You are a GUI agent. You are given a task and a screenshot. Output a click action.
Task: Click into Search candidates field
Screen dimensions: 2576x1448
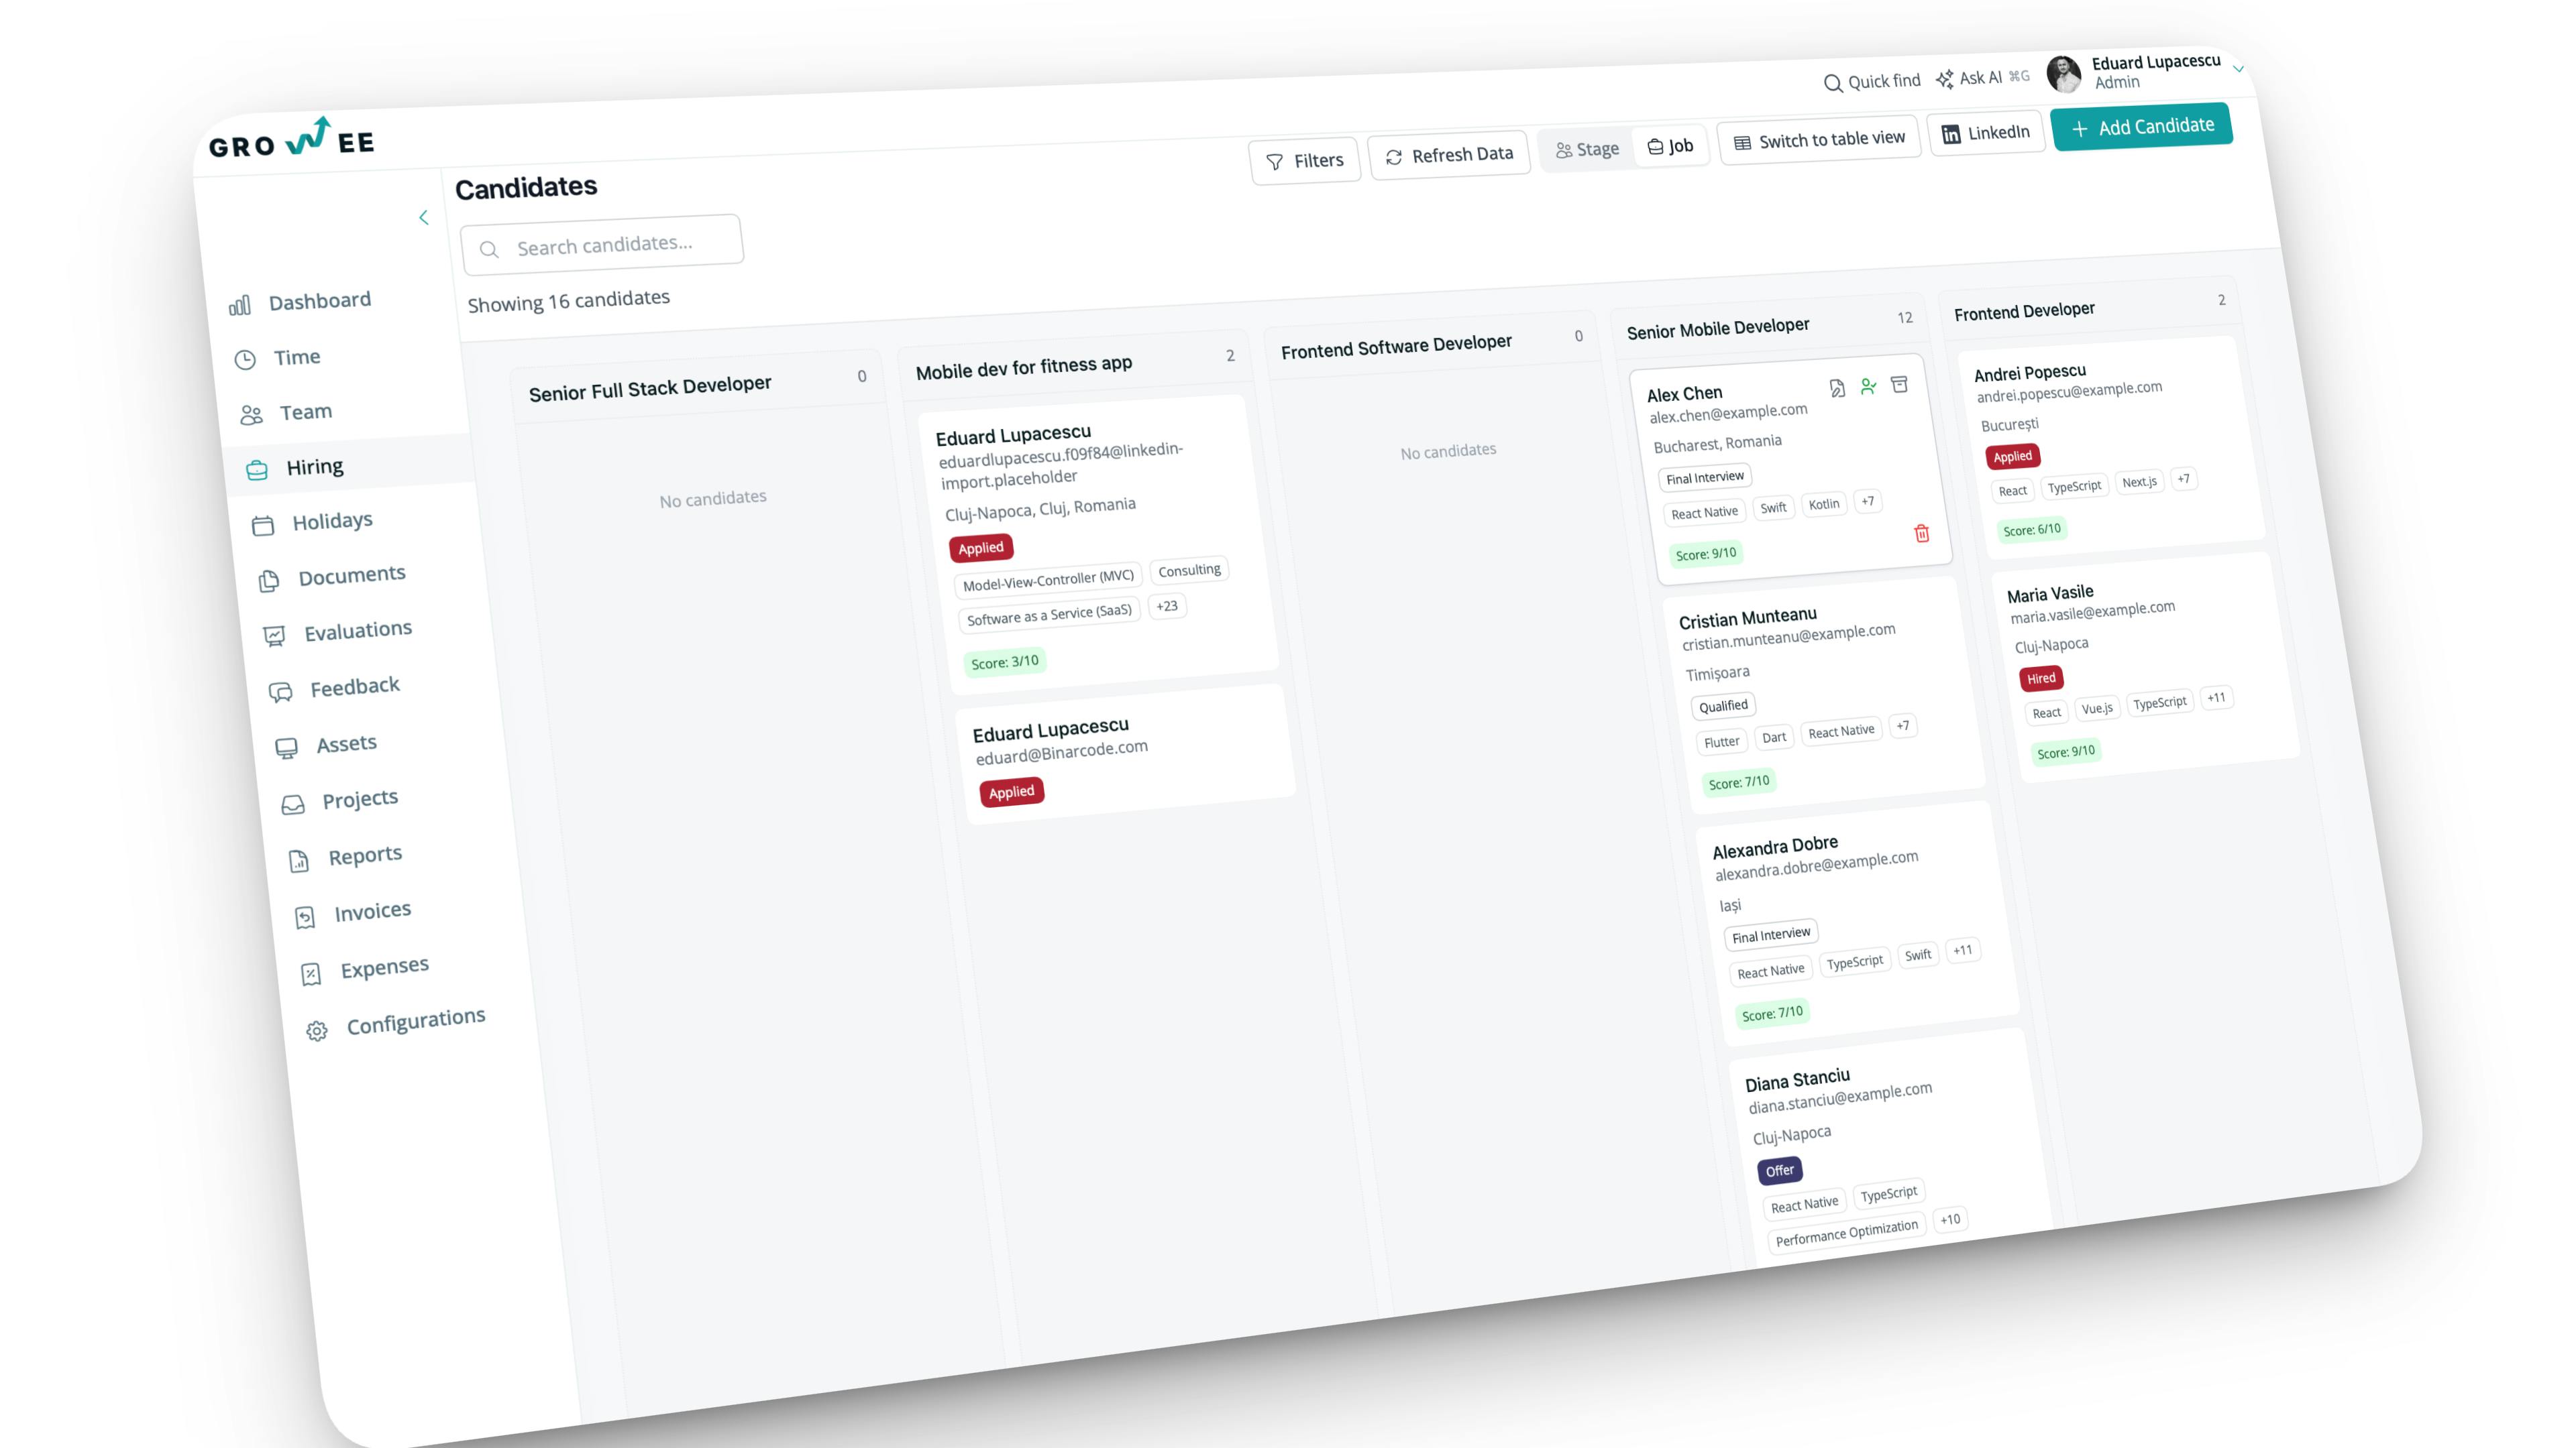tap(602, 245)
